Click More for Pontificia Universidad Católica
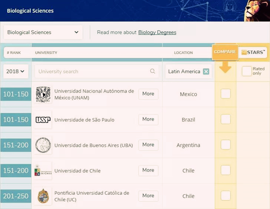Viewport: 270px width, 209px height. coord(148,196)
